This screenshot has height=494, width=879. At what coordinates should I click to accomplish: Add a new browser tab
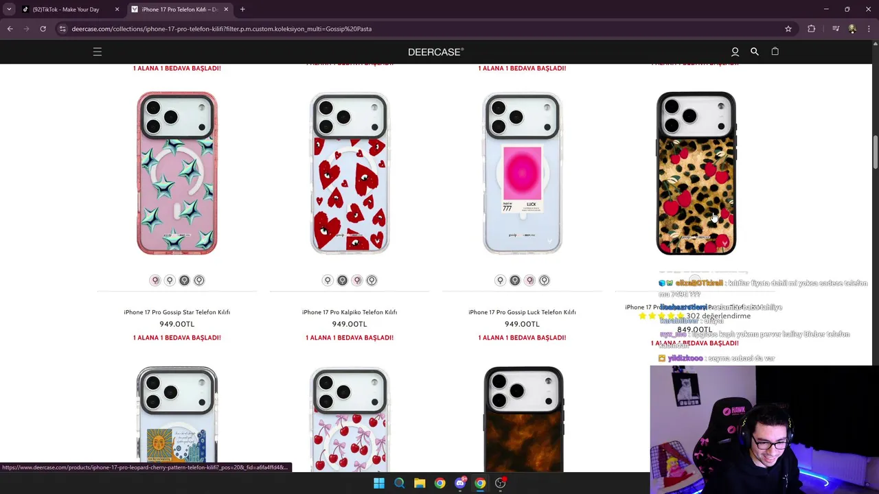tap(242, 9)
